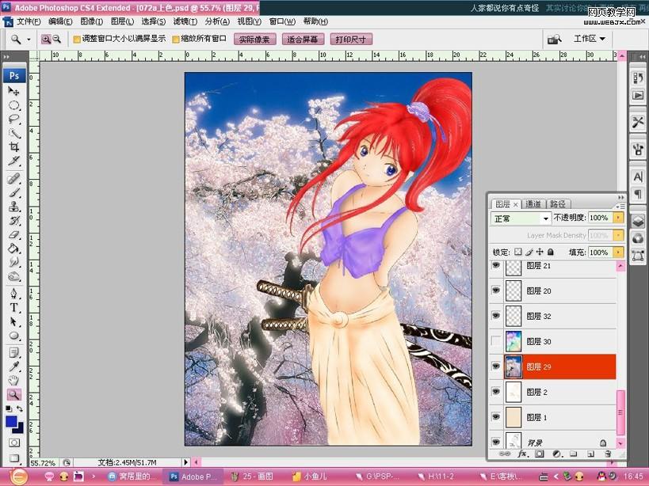Toggle Quick Mask mode
The width and height of the screenshot is (649, 486).
click(x=14, y=442)
